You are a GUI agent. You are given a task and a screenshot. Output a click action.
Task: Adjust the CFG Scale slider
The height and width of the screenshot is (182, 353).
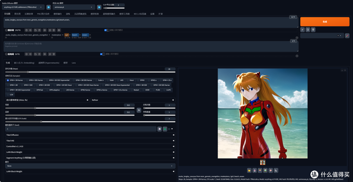90,122
